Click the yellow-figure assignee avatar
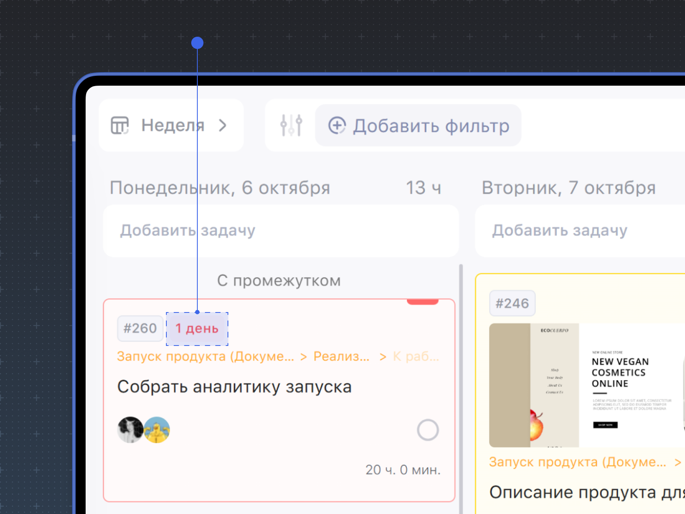This screenshot has width=685, height=514. (157, 430)
